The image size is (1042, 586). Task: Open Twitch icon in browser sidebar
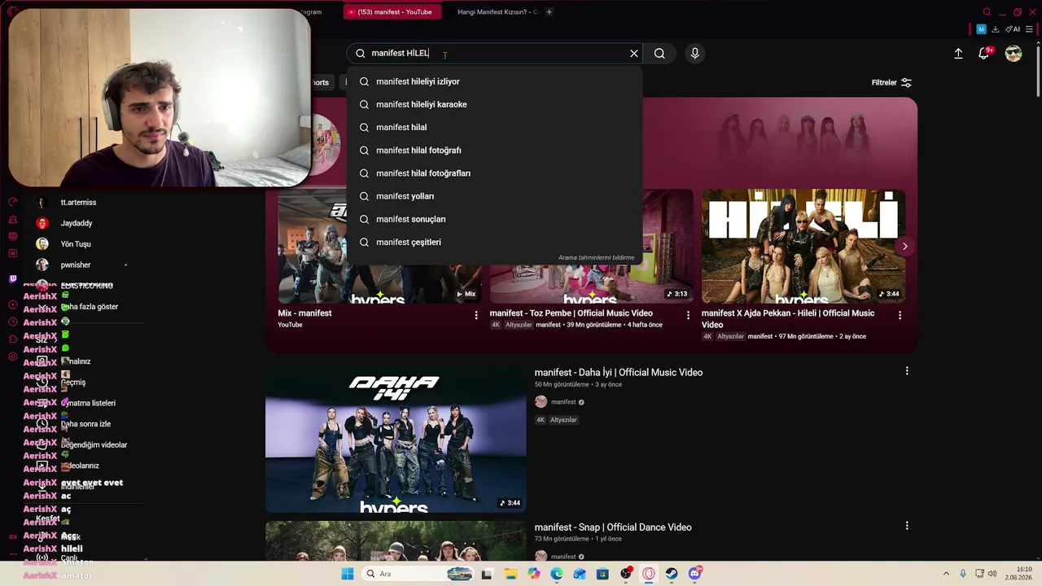click(x=12, y=279)
